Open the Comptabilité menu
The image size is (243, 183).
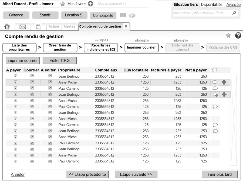point(103,15)
